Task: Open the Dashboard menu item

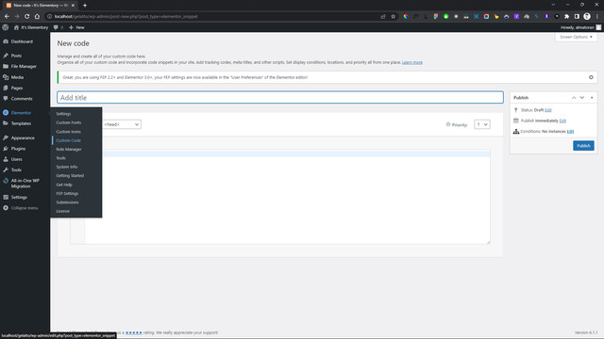Action: pos(22,41)
